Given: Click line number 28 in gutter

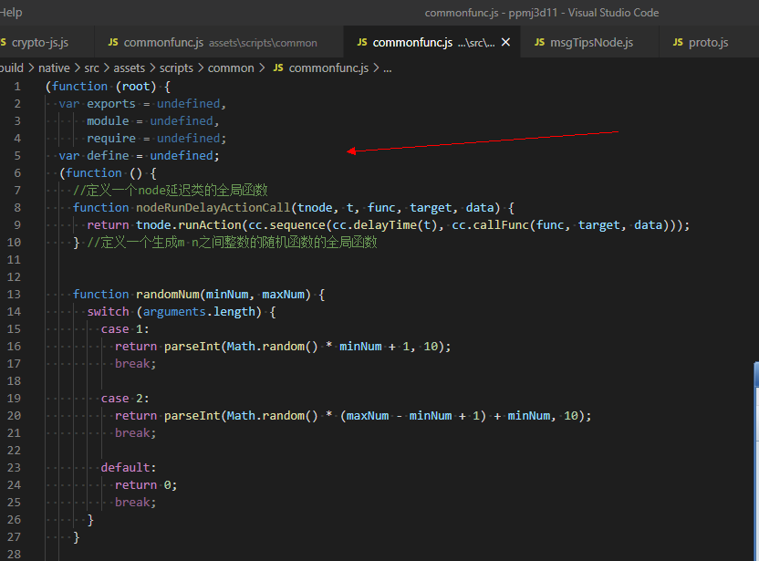Looking at the screenshot, I should [14, 554].
